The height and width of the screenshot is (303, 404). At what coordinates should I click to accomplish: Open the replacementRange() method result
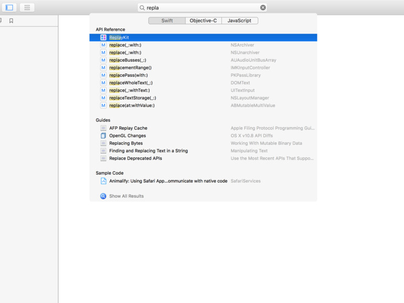tap(203, 68)
